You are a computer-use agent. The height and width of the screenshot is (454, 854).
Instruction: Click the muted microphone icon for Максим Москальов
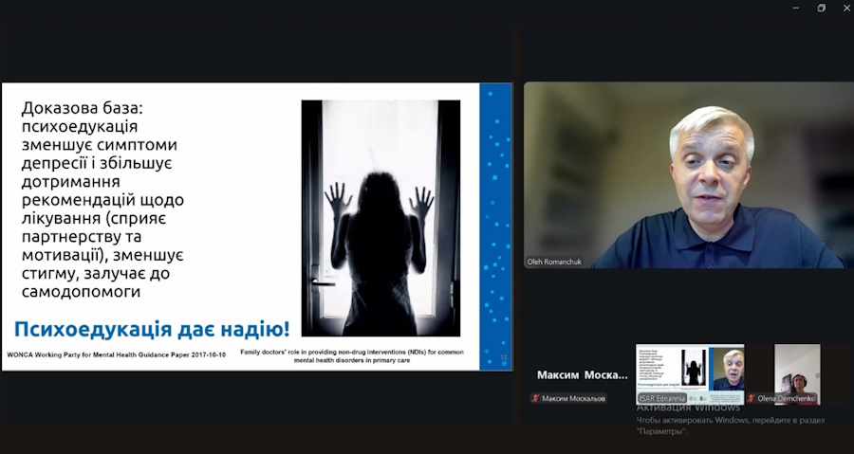click(536, 399)
